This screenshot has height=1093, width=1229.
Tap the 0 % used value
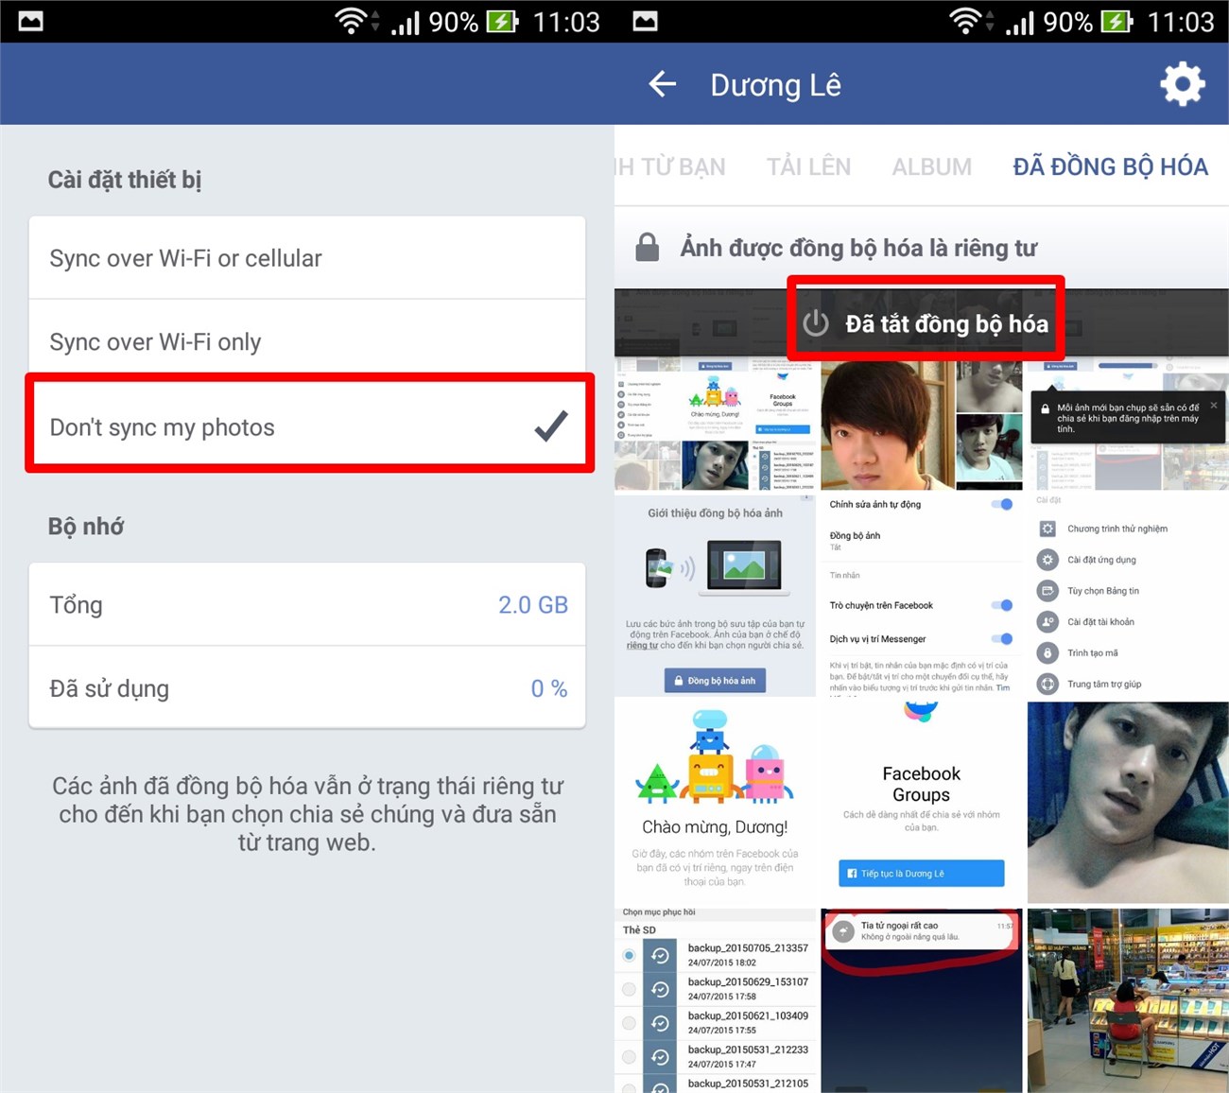pos(548,688)
